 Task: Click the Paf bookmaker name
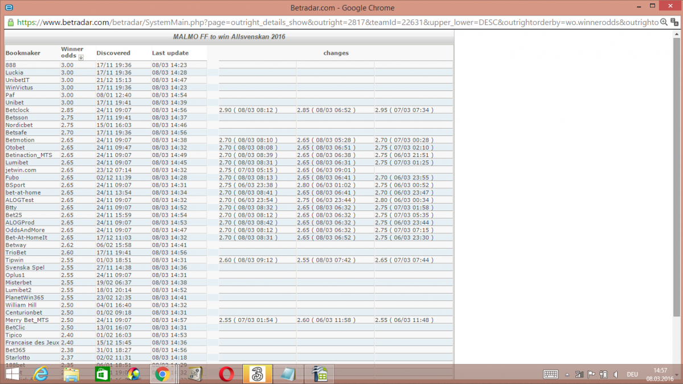[x=9, y=95]
